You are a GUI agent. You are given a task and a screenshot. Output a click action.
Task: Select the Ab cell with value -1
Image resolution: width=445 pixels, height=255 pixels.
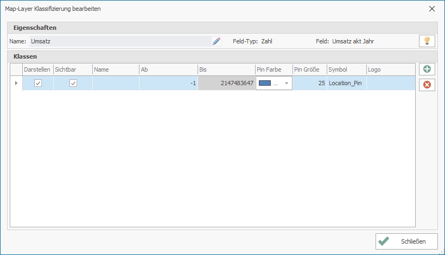(168, 83)
